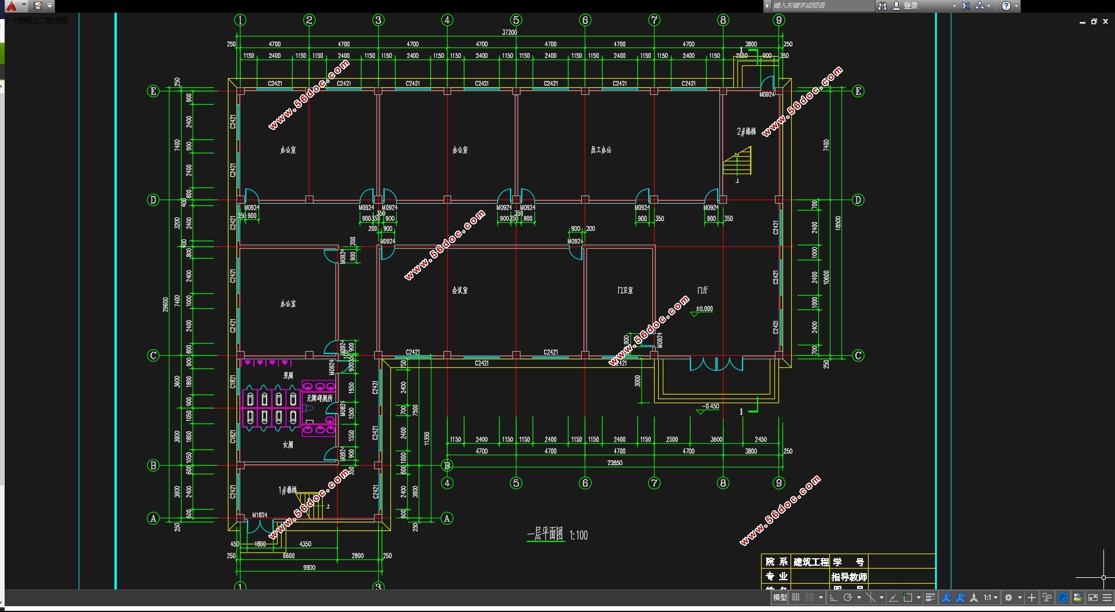Click the gray annotation scale icon
This screenshot has width=1115, height=612.
[974, 598]
